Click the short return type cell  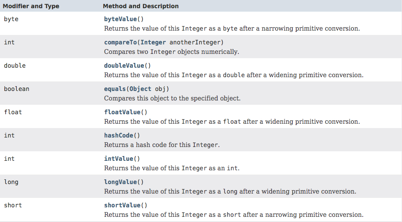click(x=13, y=205)
